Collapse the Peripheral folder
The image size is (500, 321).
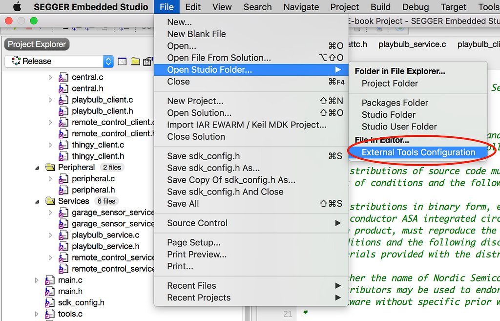pos(37,168)
